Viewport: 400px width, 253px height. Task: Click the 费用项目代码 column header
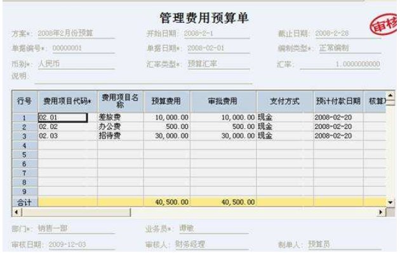(67, 101)
